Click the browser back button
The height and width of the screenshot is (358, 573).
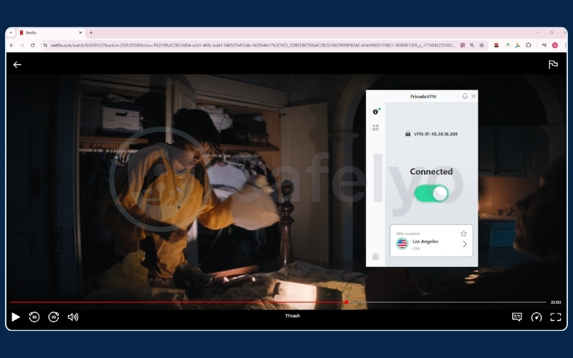pos(11,45)
